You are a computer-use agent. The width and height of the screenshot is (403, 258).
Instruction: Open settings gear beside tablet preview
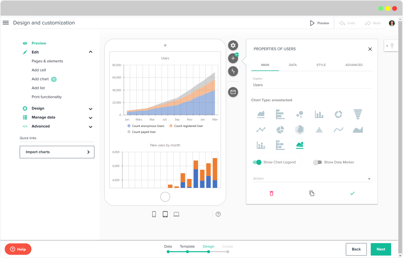(x=233, y=46)
